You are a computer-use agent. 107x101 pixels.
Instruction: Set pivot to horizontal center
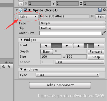click(x=56, y=46)
